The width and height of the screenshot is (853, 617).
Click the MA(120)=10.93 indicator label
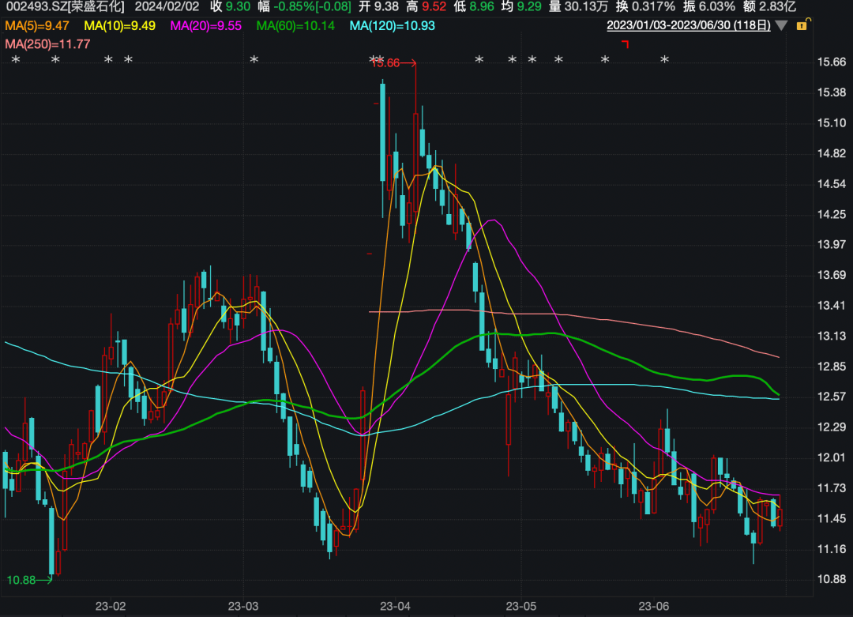click(x=392, y=25)
